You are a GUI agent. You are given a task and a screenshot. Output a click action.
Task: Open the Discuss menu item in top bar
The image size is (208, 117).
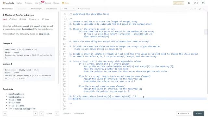point(56,3)
